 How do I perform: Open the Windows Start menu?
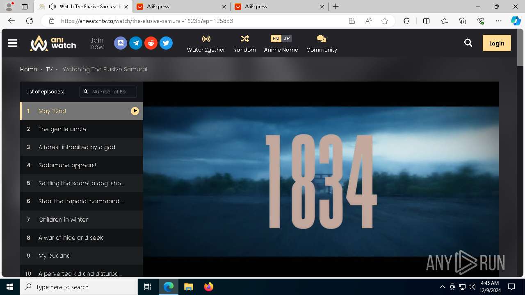10,287
